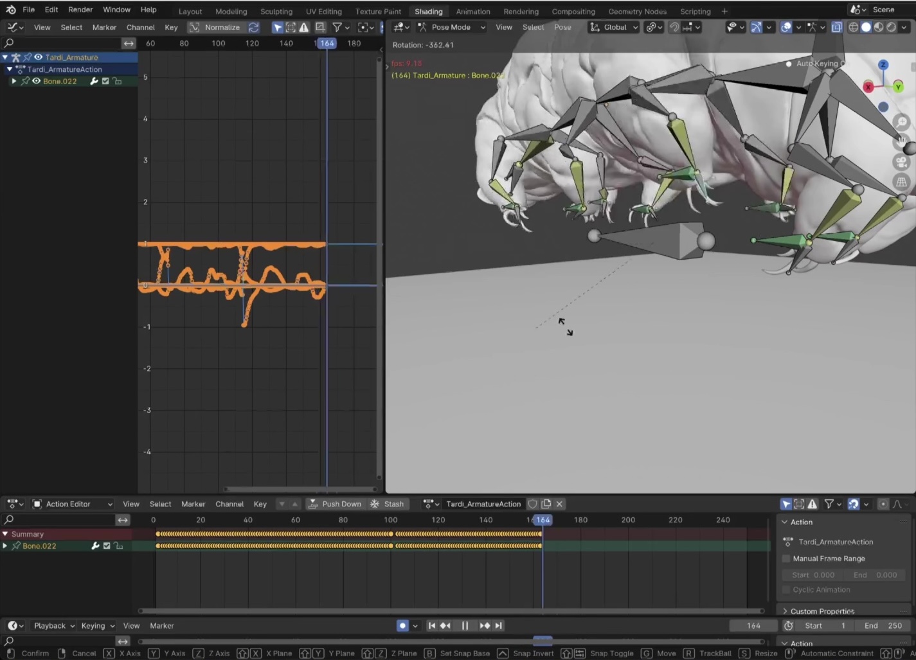Switch to orthographic grid view icon
916x660 pixels.
(902, 182)
